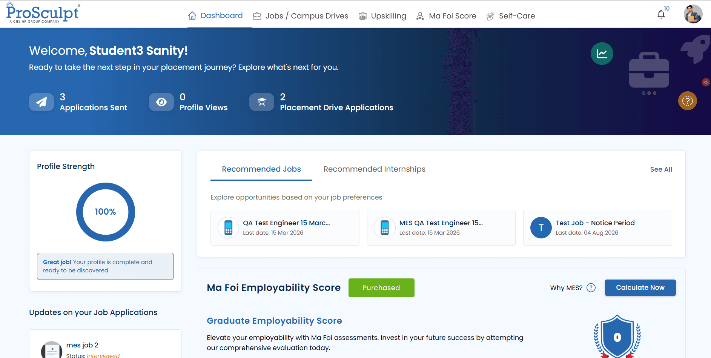Image resolution: width=711 pixels, height=358 pixels.
Task: Click the Why MES question-mark icon
Action: tap(591, 287)
